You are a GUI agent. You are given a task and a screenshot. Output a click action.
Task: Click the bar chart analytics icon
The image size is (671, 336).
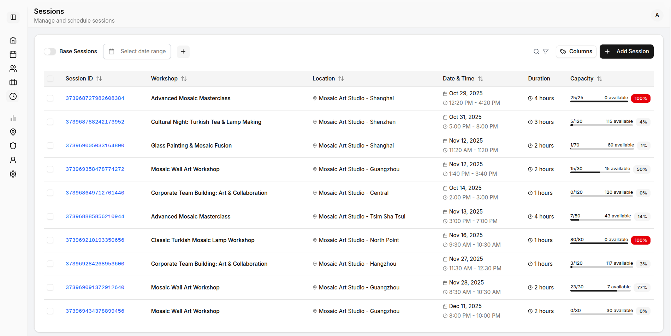[x=13, y=118]
